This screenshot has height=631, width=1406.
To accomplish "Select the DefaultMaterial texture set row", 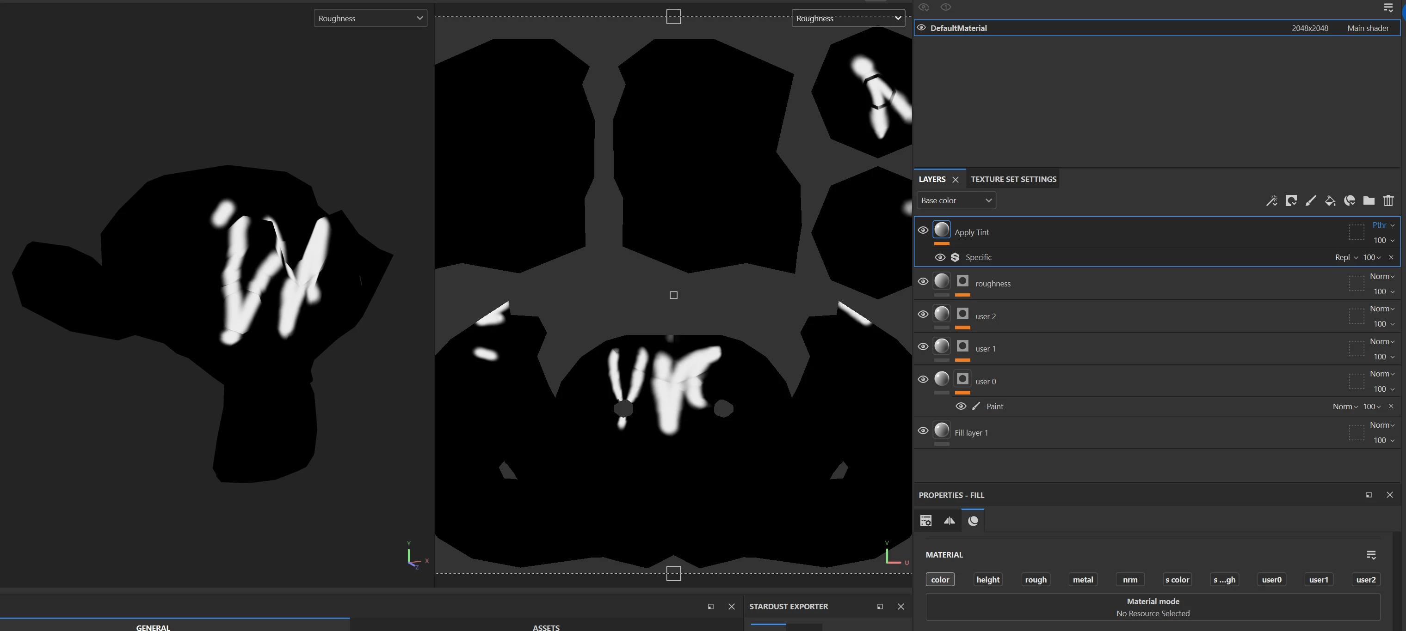I will point(1157,28).
